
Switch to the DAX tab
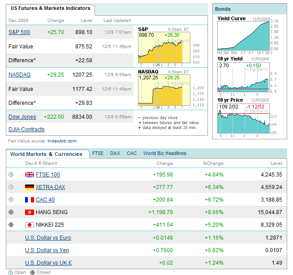click(x=115, y=153)
